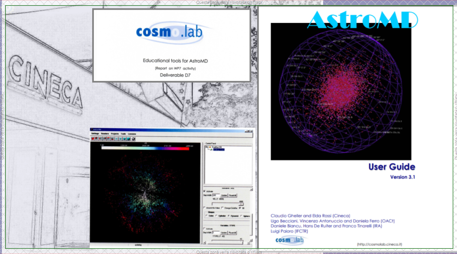This screenshot has height=254, width=457.
Task: Click the VEL Step Width input field
Action: (x=216, y=195)
